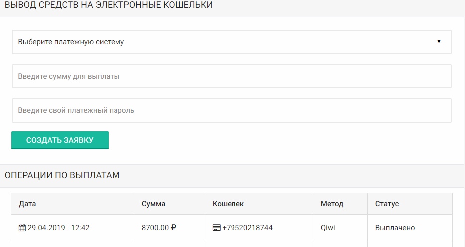The image size is (465, 247).
Task: Click the credit card icon beside wallet number
Action: coord(217,228)
